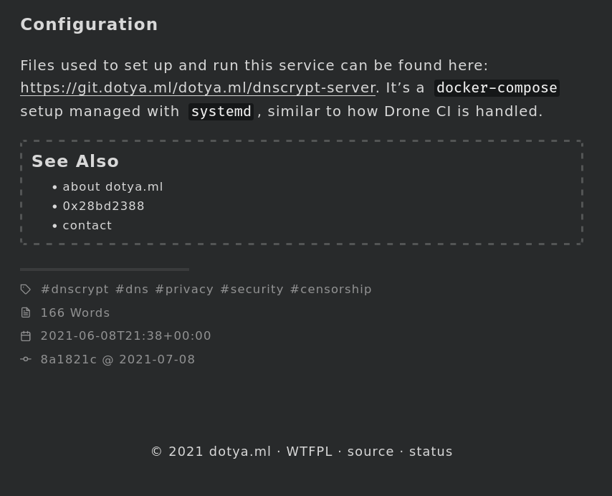Check the footer status link
The width and height of the screenshot is (612, 496).
pos(431,452)
